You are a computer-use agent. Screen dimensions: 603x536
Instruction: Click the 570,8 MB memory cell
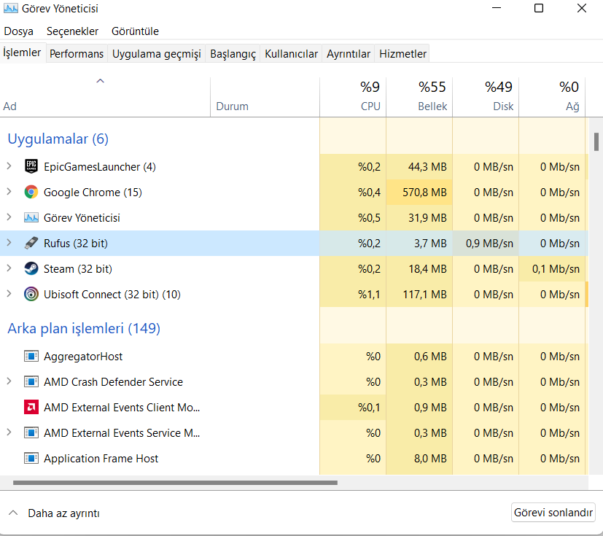click(x=419, y=193)
